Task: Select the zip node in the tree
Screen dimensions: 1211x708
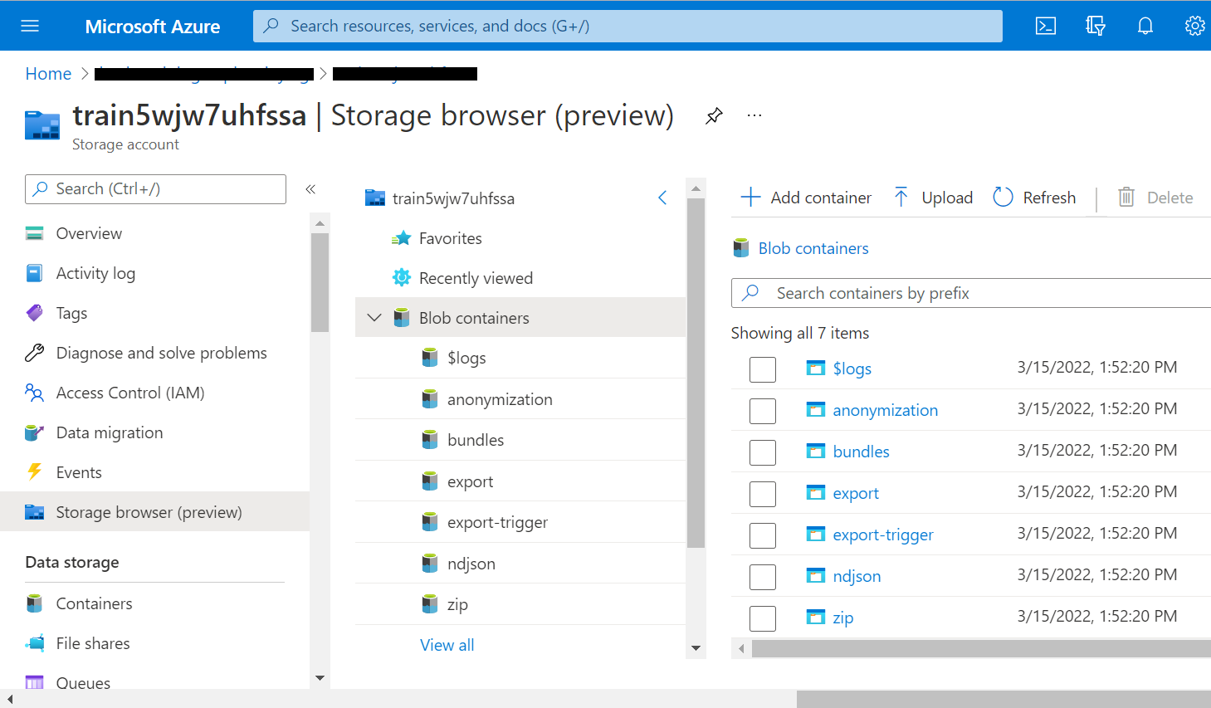Action: pyautogui.click(x=520, y=604)
